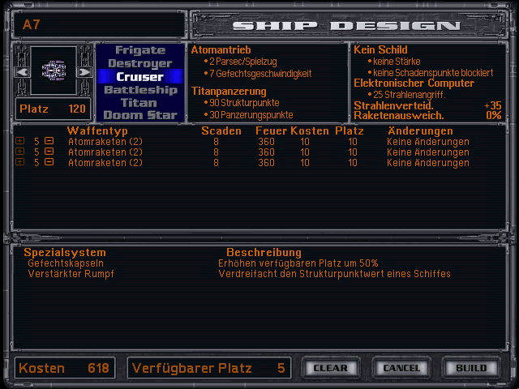Pick Doom Star from the class list
The image size is (519, 389).
140,115
